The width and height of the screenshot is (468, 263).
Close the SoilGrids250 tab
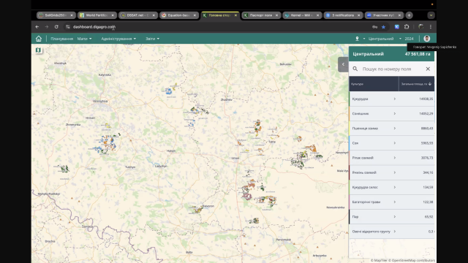click(x=72, y=15)
